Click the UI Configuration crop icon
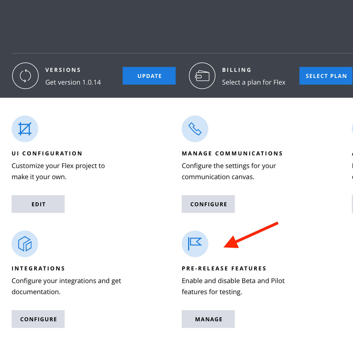 point(25,129)
